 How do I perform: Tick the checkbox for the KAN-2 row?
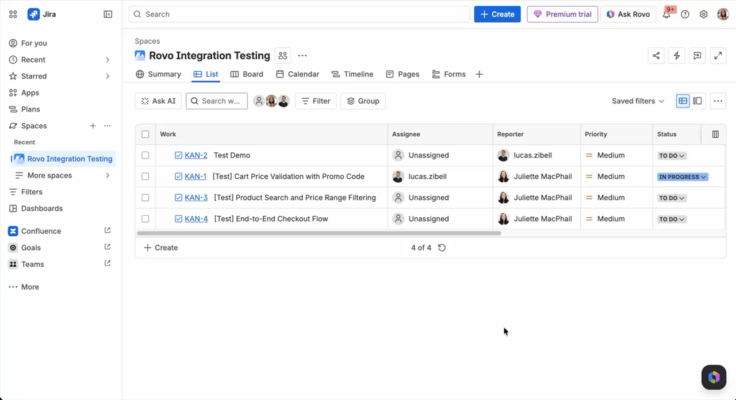tap(145, 155)
